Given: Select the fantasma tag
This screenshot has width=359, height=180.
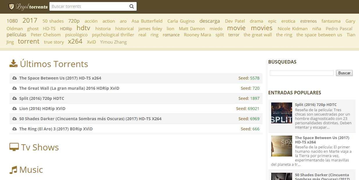Looking at the screenshot, I should (x=331, y=21).
